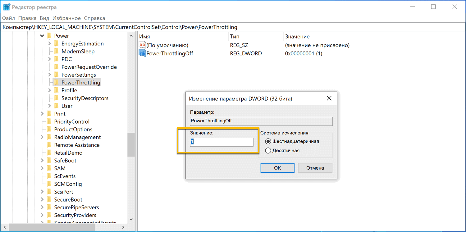Viewport: 466px width, 232px height.
Task: Open the Избранное menu
Action: click(66, 18)
